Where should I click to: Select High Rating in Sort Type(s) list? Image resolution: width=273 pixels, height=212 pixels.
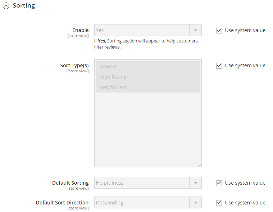pyautogui.click(x=113, y=77)
